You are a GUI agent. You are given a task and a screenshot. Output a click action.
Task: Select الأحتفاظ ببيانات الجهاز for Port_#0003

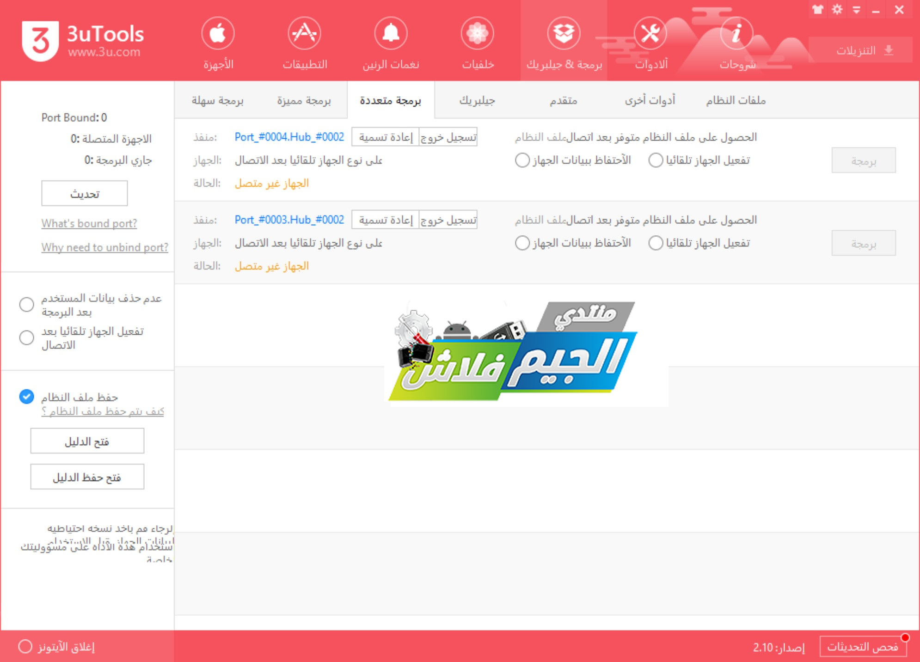(x=522, y=243)
